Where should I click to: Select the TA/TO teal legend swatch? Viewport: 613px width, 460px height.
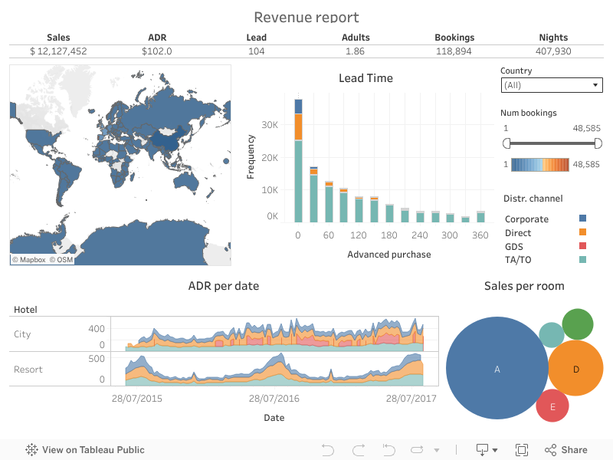582,259
